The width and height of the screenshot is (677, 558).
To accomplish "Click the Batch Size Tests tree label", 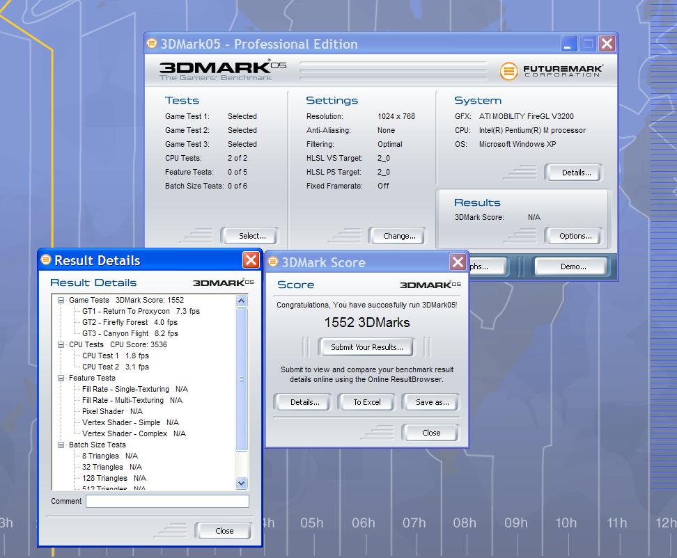I will click(97, 445).
